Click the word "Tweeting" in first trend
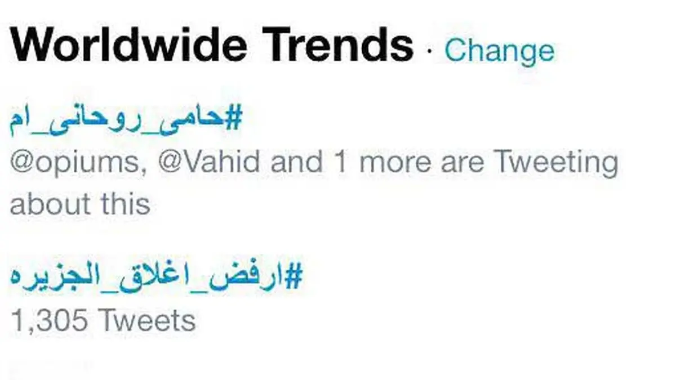 (x=555, y=163)
